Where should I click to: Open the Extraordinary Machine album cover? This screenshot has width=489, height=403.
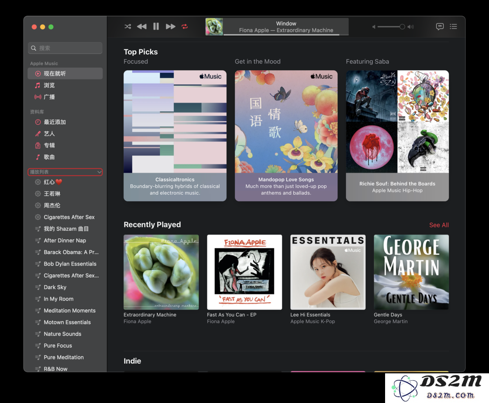pyautogui.click(x=161, y=272)
